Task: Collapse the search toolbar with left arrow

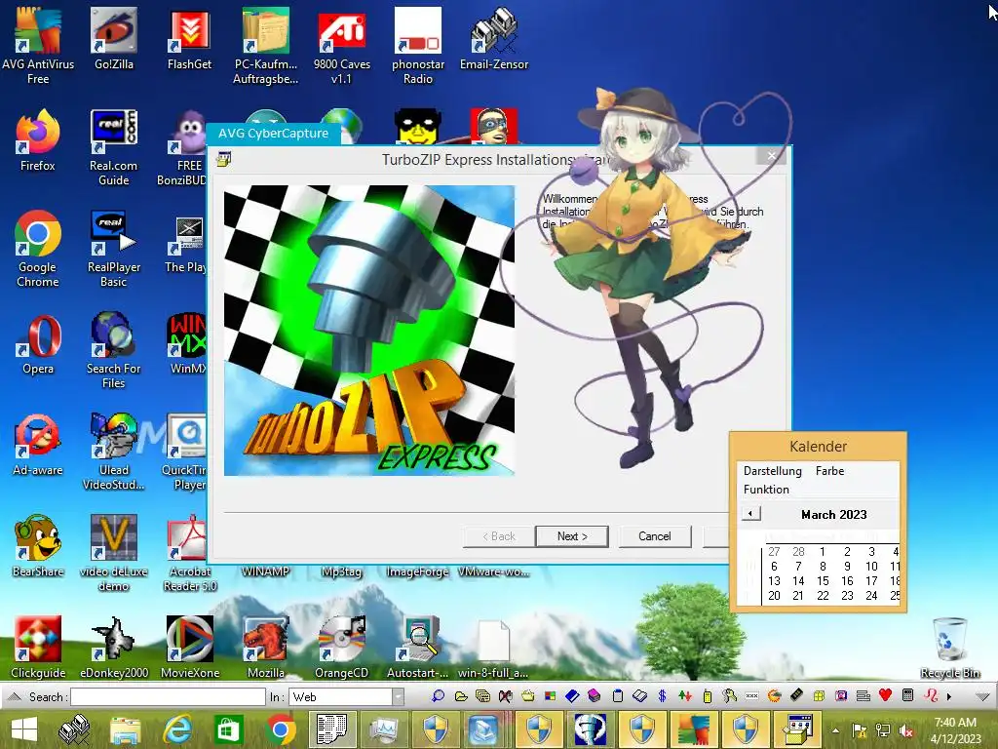Action: tap(16, 696)
